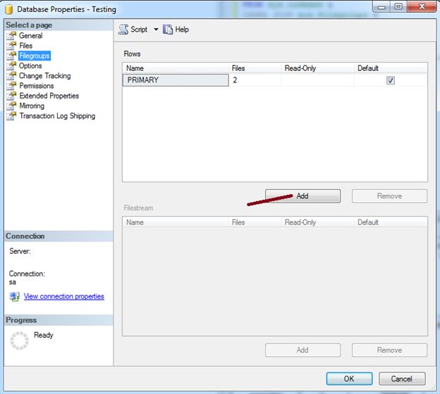Click the Remove button under Rows
This screenshot has height=394, width=440.
[x=389, y=196]
